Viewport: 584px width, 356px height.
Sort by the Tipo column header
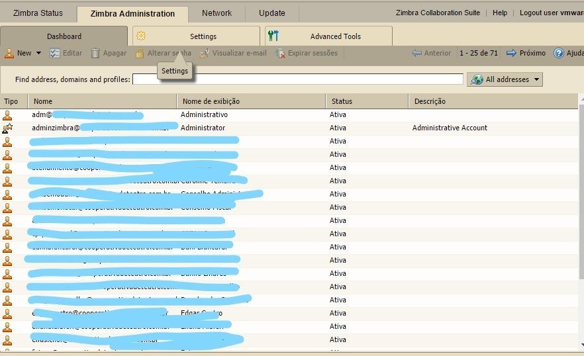point(14,101)
